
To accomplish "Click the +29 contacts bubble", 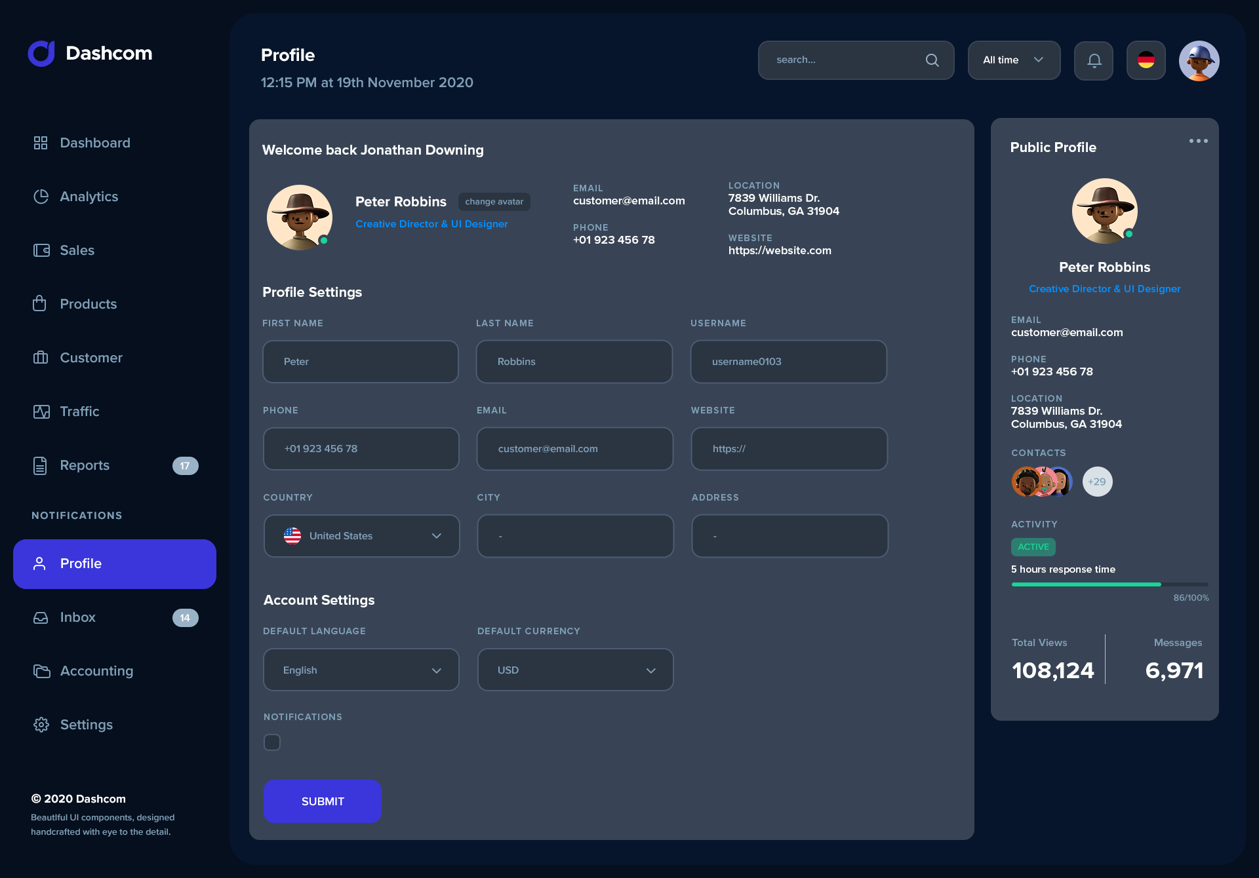I will pyautogui.click(x=1097, y=481).
